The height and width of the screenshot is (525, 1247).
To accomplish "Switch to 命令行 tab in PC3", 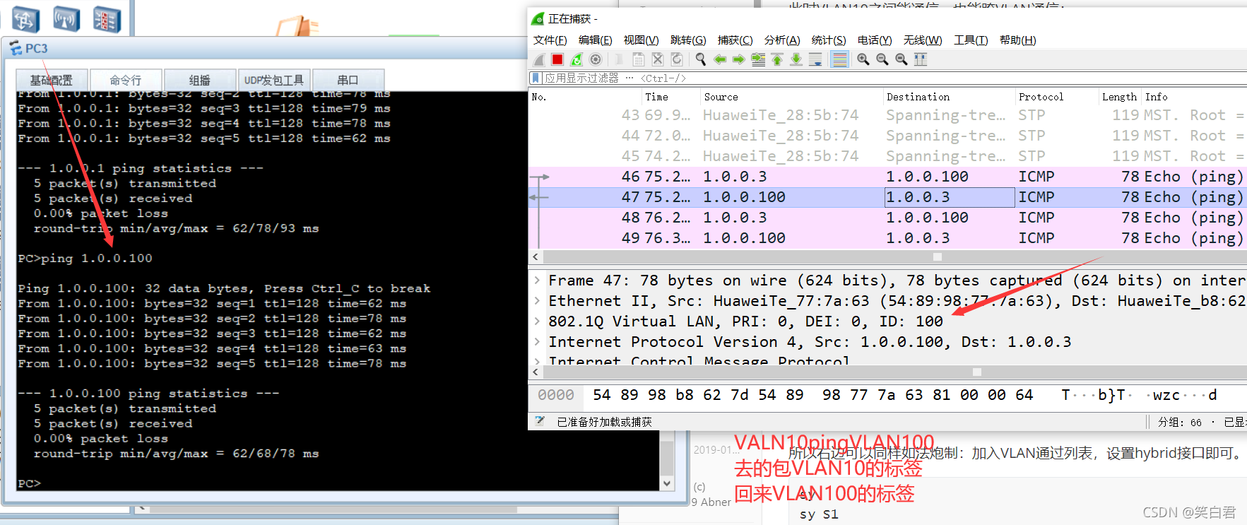I will click(x=125, y=80).
